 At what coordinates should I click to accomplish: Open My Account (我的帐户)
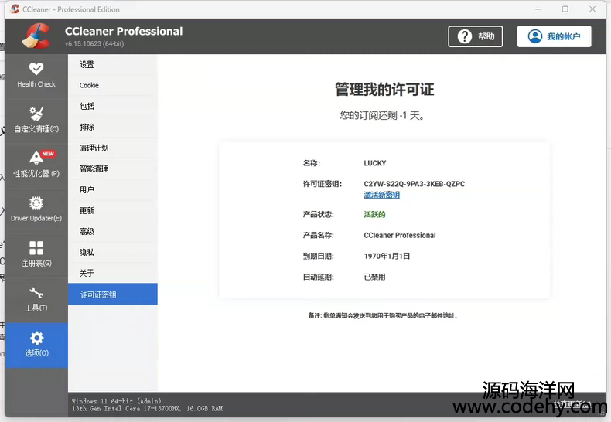[x=554, y=36]
